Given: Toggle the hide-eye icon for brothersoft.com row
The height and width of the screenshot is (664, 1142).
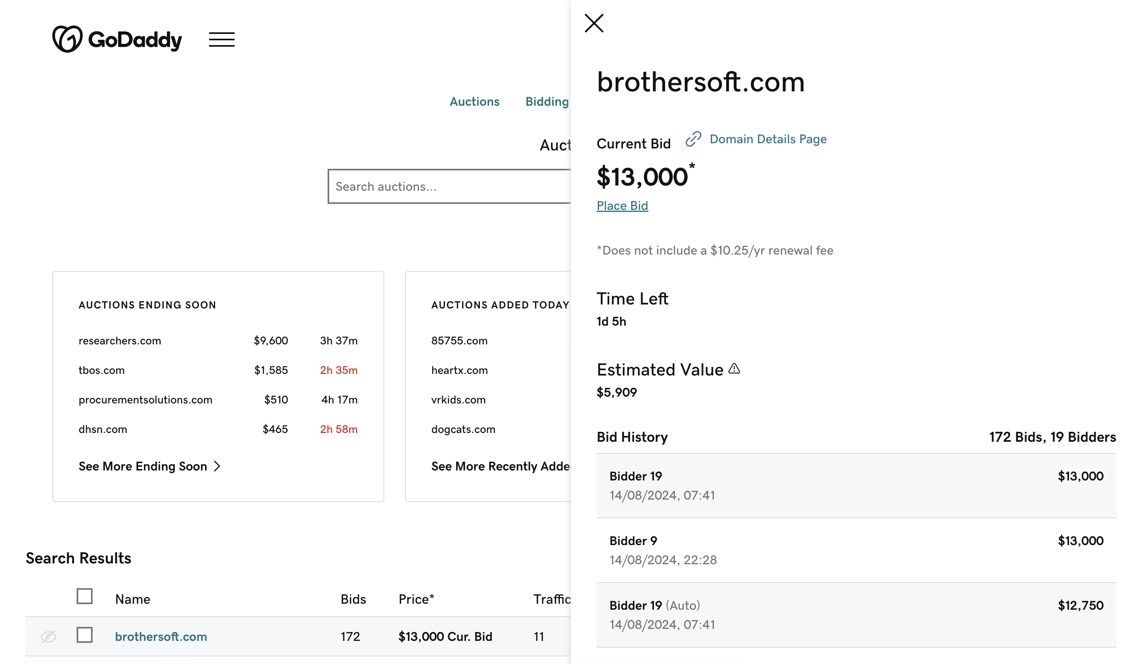Looking at the screenshot, I should [49, 636].
